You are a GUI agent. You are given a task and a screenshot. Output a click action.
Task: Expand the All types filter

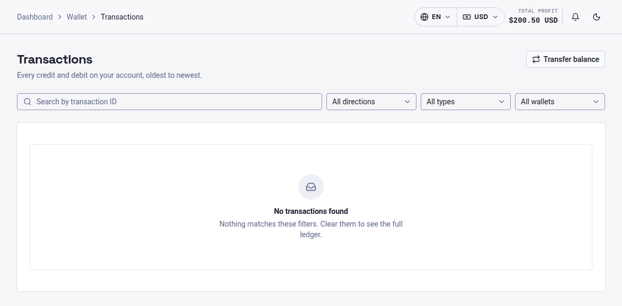(465, 102)
